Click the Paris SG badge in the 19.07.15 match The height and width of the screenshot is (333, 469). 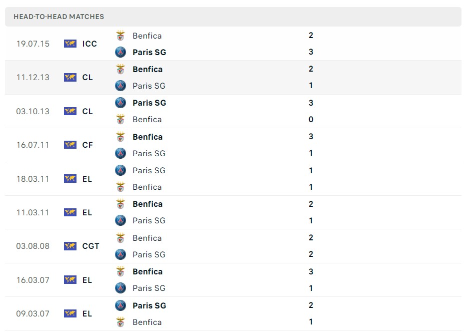tap(120, 52)
